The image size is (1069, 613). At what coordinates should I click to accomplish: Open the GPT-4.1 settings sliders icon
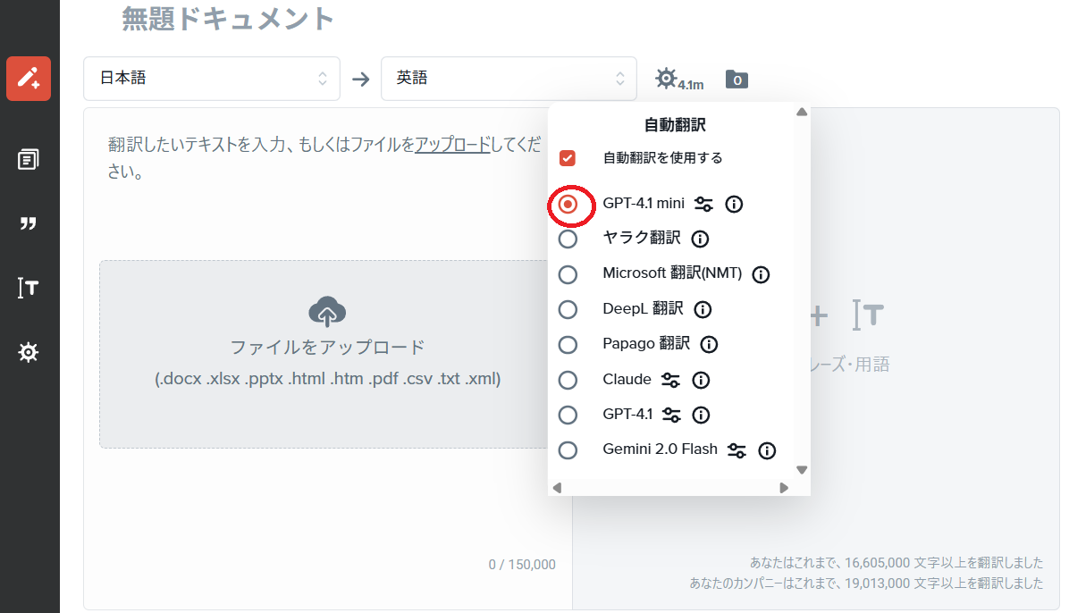point(671,415)
